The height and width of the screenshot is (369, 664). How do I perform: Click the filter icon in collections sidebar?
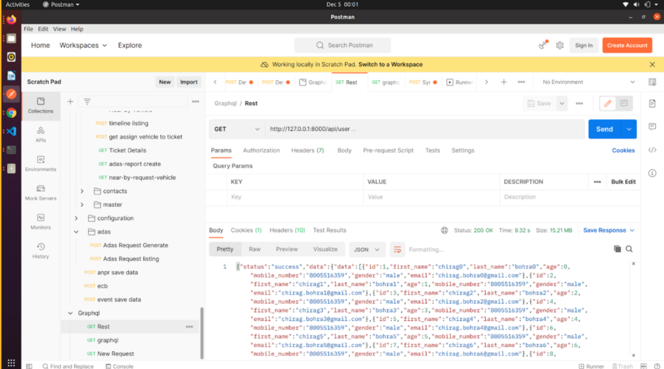click(x=88, y=102)
